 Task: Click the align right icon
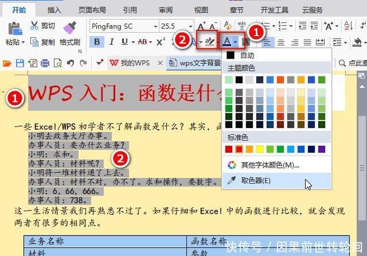click(x=294, y=42)
